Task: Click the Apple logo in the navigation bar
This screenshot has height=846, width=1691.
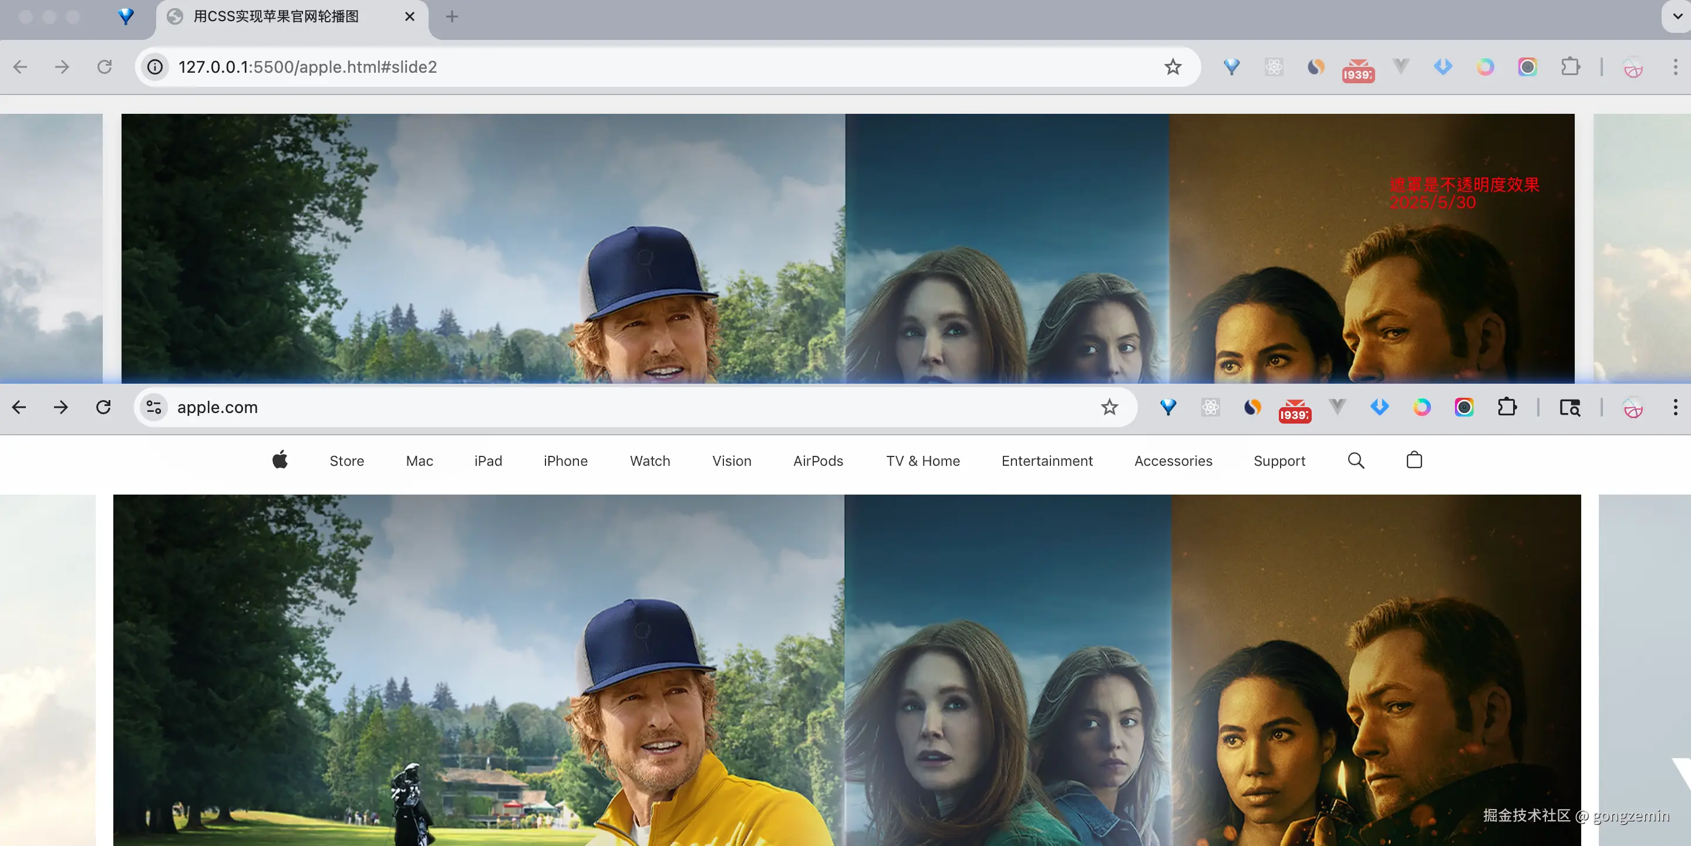Action: (280, 461)
